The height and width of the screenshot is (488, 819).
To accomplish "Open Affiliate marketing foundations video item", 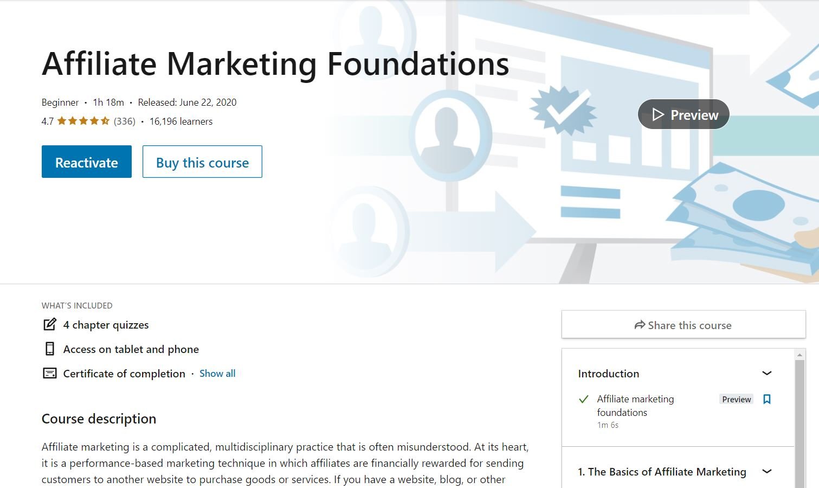I will pos(635,406).
